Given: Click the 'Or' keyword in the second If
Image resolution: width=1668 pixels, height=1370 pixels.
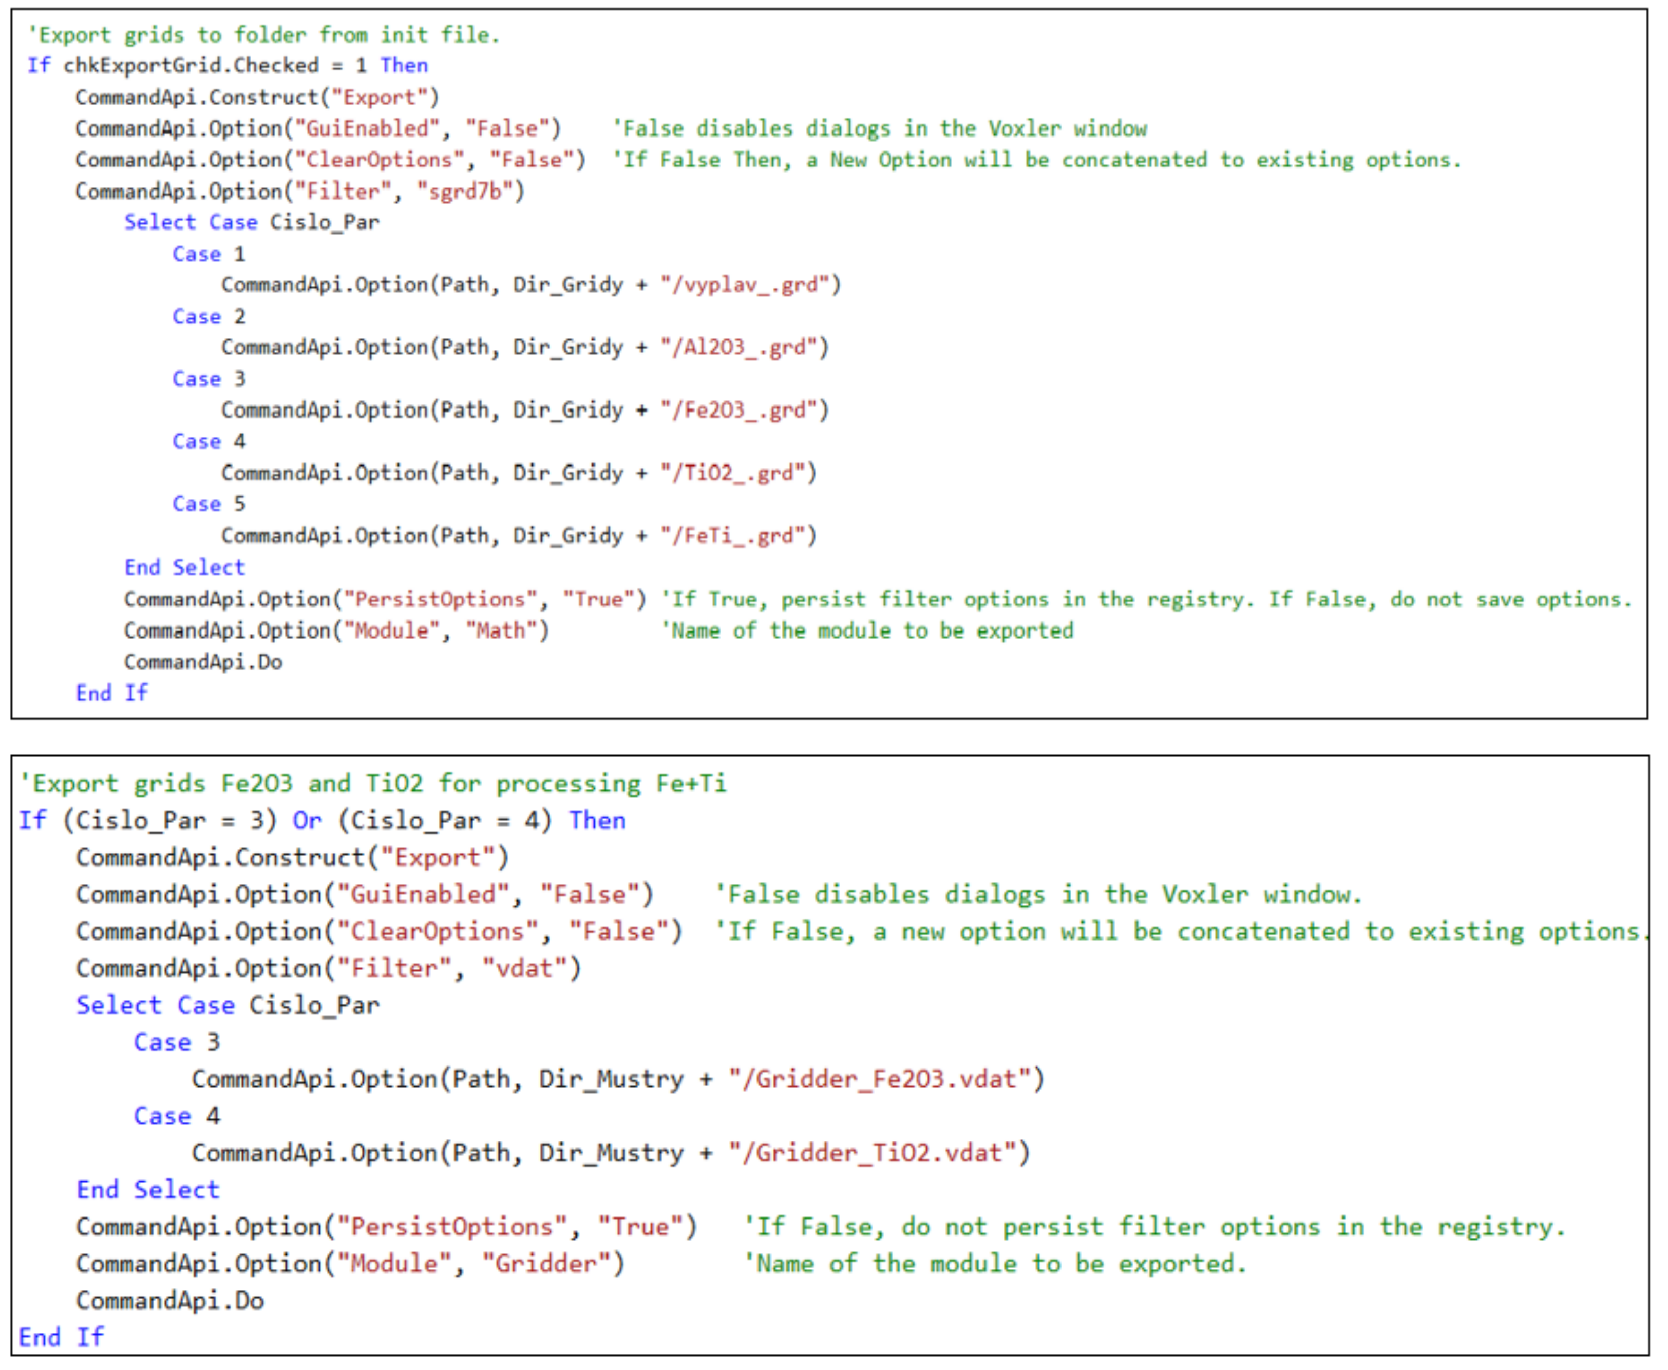Looking at the screenshot, I should pyautogui.click(x=307, y=821).
